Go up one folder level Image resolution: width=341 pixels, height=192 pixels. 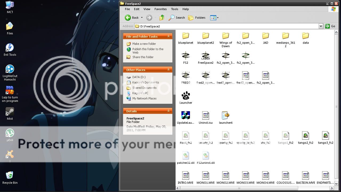coord(162,18)
